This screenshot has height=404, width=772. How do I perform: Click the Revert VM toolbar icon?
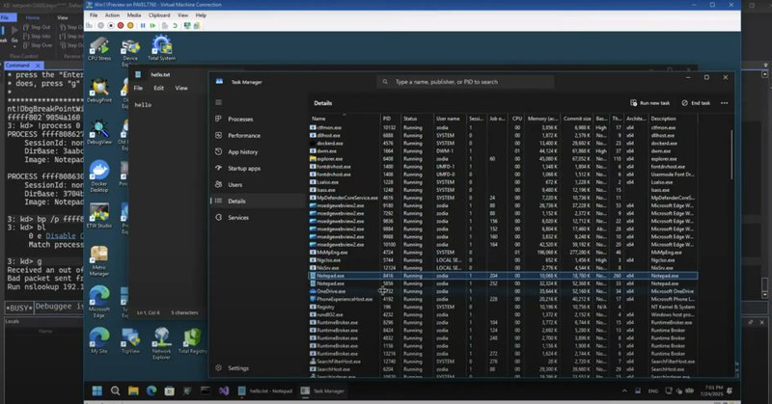(x=175, y=26)
